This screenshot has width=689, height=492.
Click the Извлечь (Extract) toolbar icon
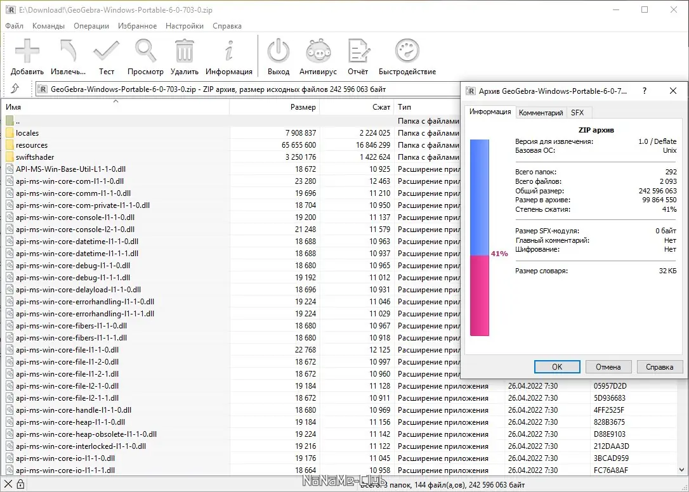(x=68, y=51)
